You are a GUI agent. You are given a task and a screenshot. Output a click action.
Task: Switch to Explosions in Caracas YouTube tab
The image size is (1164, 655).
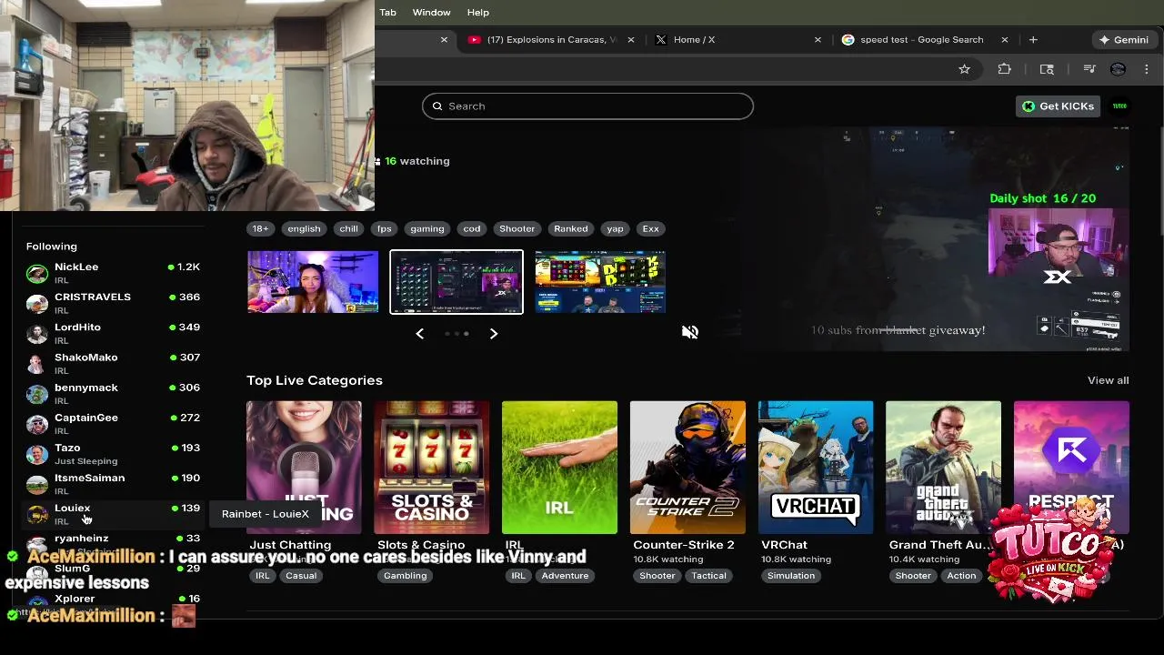coord(551,40)
